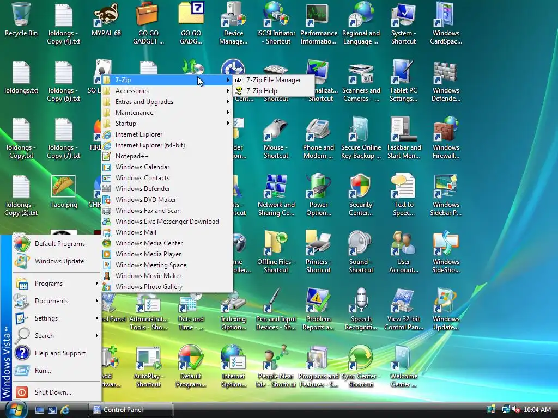This screenshot has width=558, height=418.
Task: Expand Settings in Start menu
Action: (x=57, y=318)
